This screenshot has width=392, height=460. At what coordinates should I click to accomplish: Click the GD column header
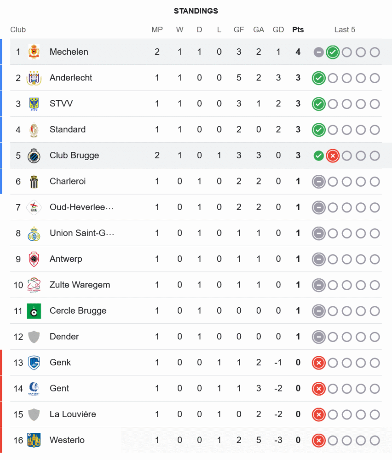(x=278, y=30)
